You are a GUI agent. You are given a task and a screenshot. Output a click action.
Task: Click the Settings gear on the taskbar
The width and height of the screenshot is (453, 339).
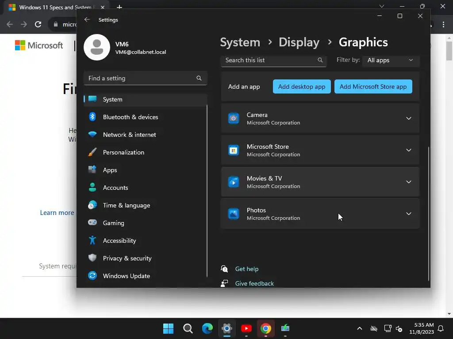227,328
